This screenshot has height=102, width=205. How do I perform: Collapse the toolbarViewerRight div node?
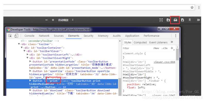pyautogui.click(x=27, y=58)
